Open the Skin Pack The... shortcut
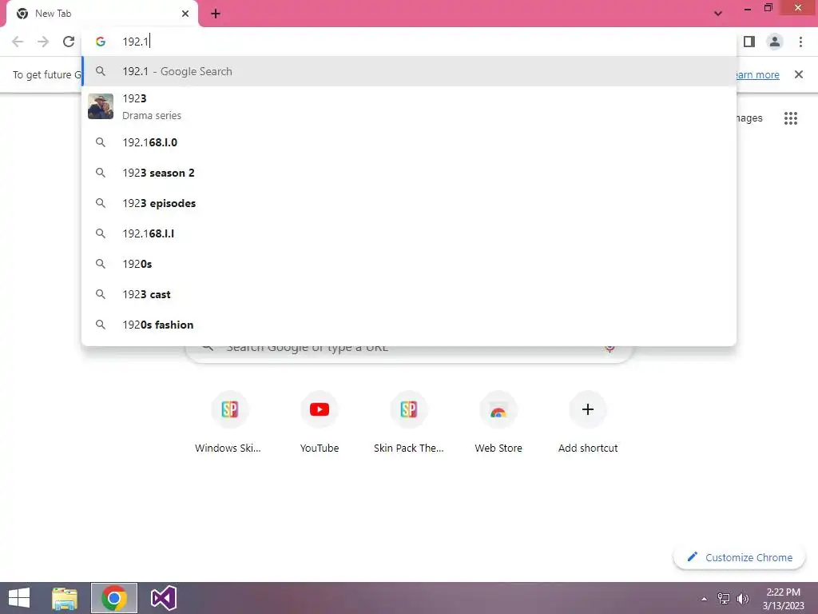Image resolution: width=818 pixels, height=614 pixels. [x=409, y=423]
